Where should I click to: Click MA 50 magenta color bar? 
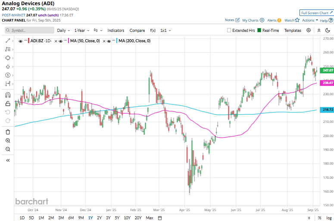point(69,40)
